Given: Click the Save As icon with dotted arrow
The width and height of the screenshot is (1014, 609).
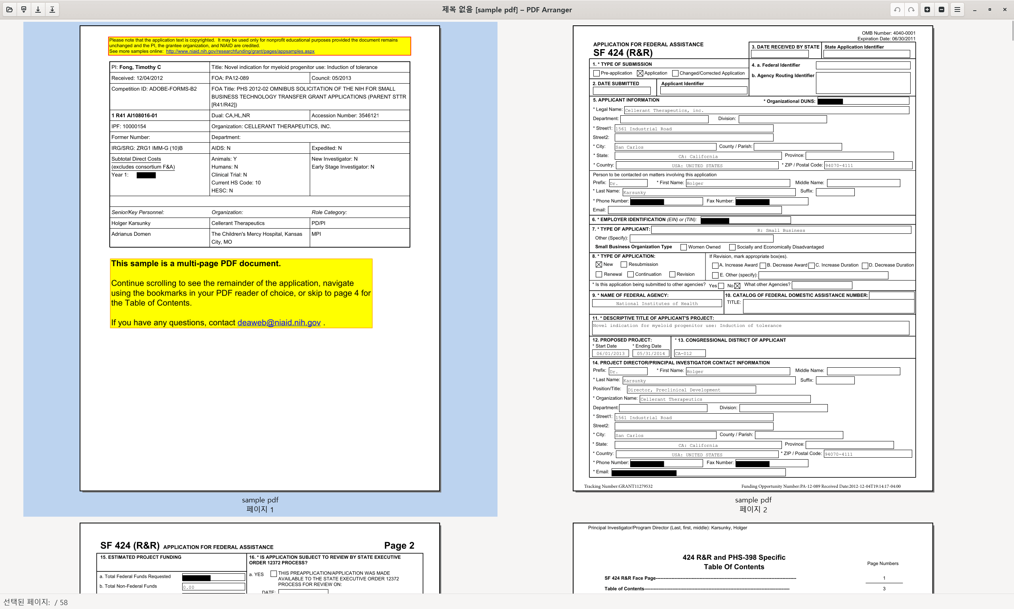Looking at the screenshot, I should click(53, 10).
